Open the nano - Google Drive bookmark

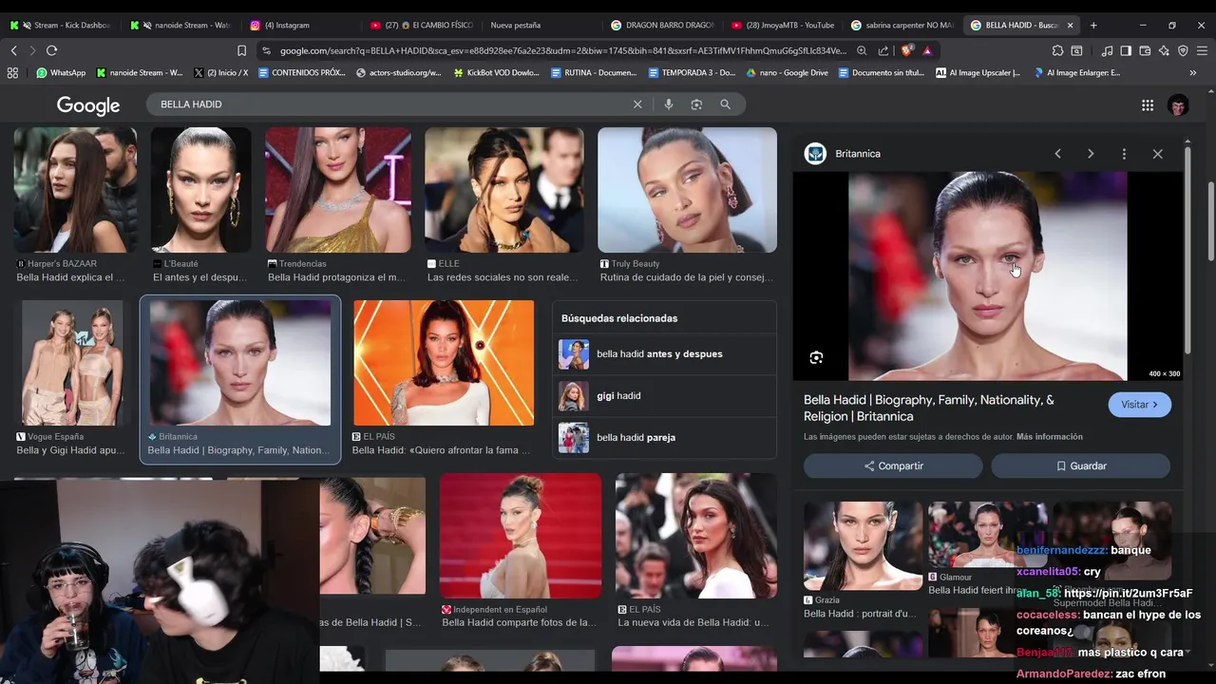788,72
